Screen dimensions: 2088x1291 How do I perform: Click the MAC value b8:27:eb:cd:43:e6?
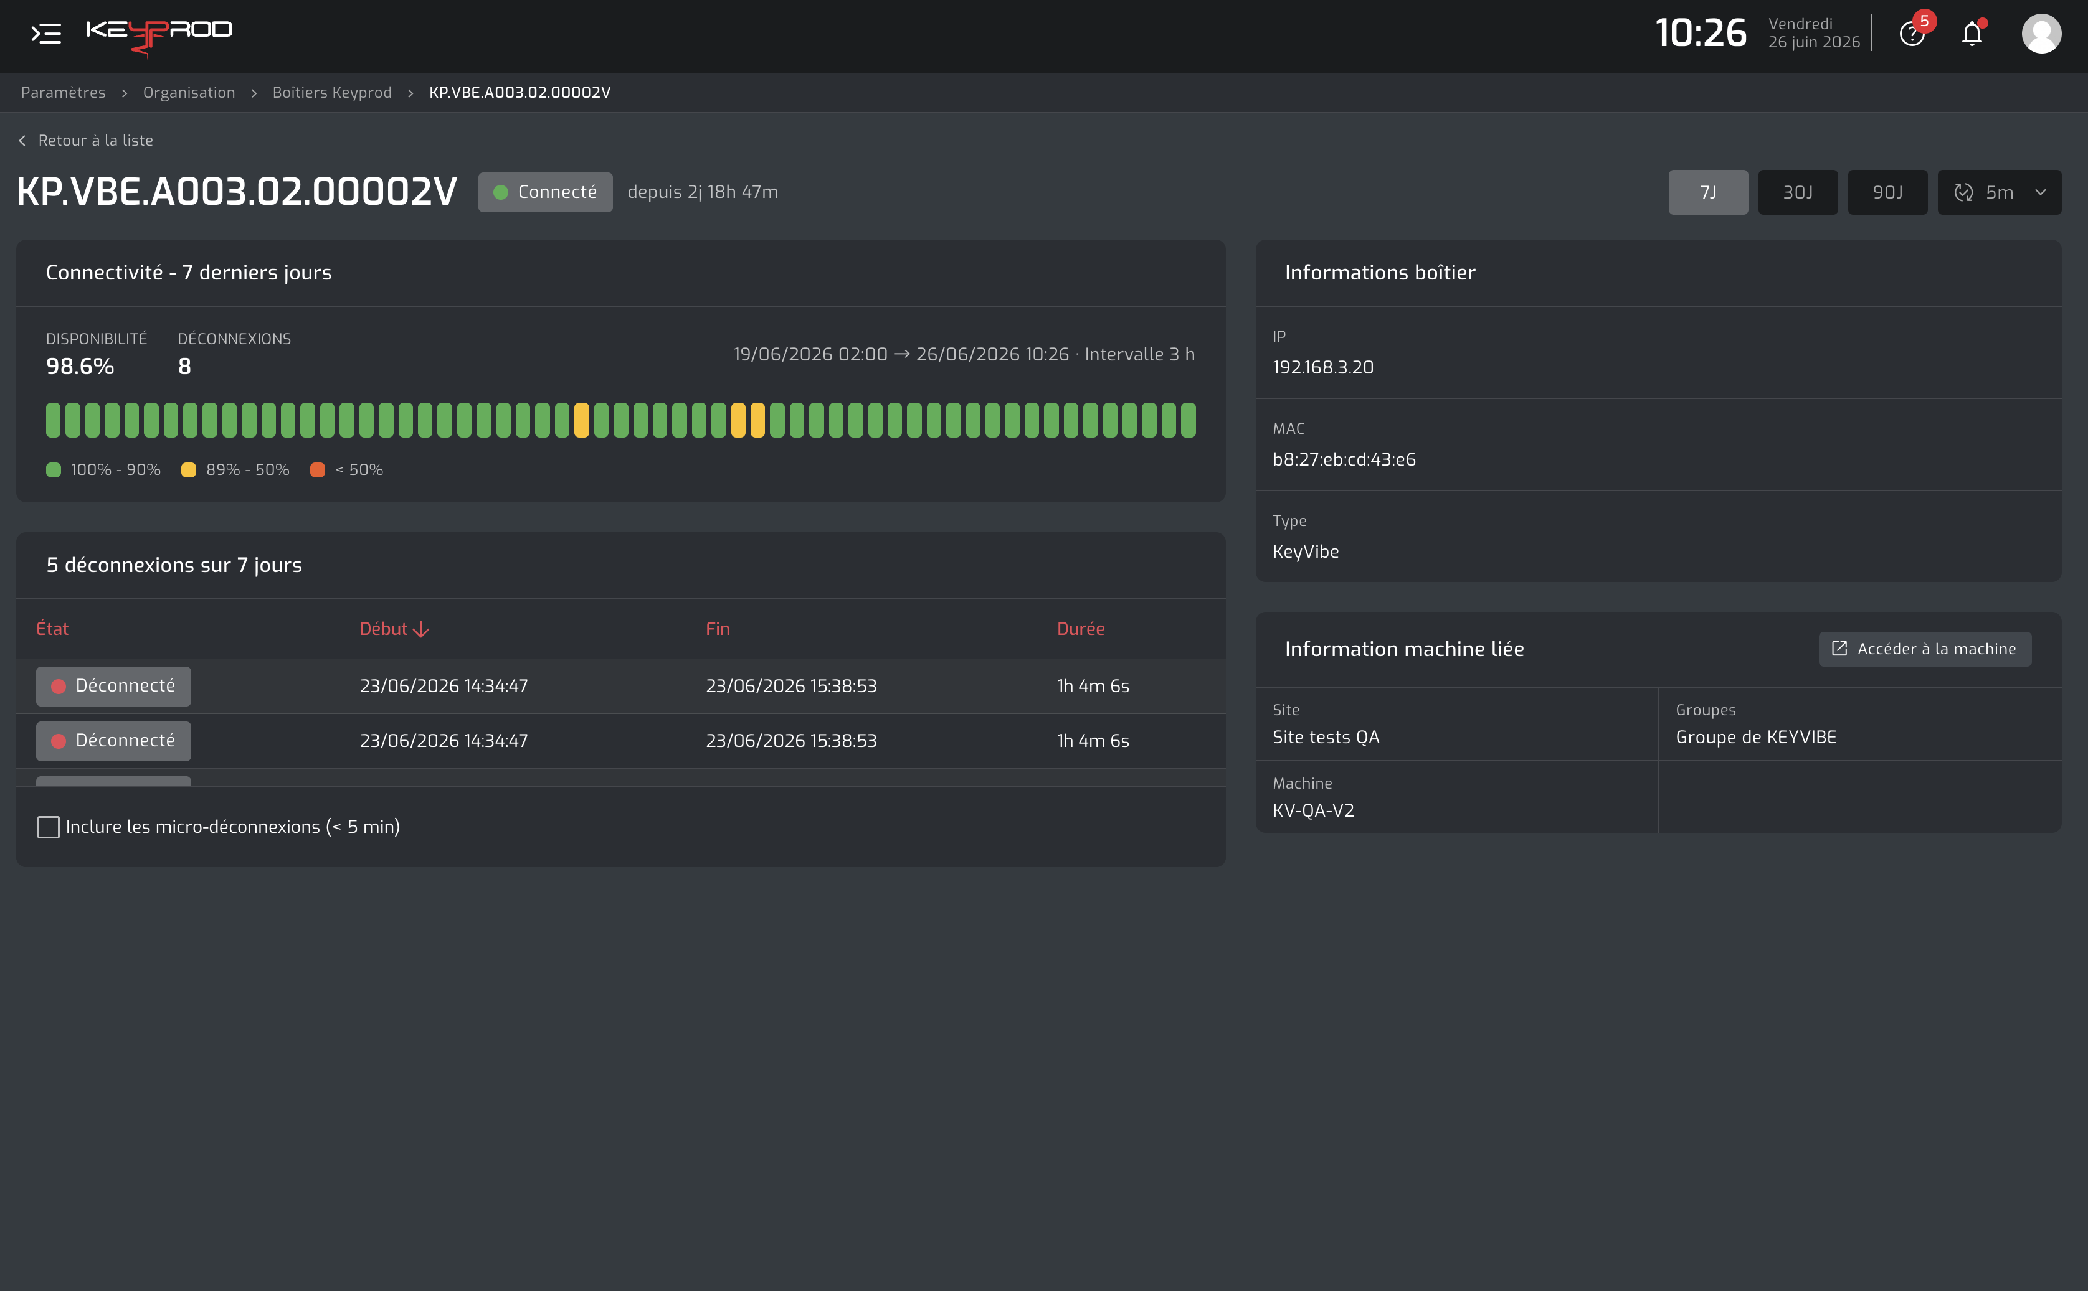point(1344,459)
